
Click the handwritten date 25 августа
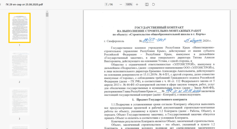pos(194,40)
